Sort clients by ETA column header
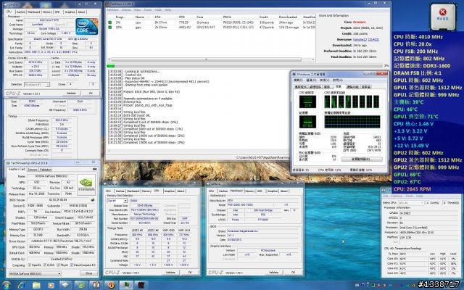 (x=157, y=17)
